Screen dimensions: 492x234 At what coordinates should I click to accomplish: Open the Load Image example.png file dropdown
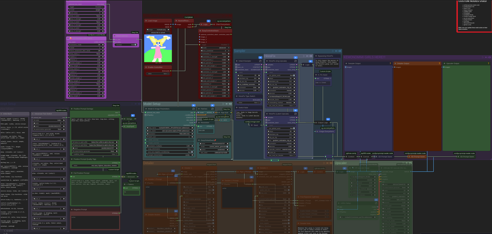click(x=158, y=30)
